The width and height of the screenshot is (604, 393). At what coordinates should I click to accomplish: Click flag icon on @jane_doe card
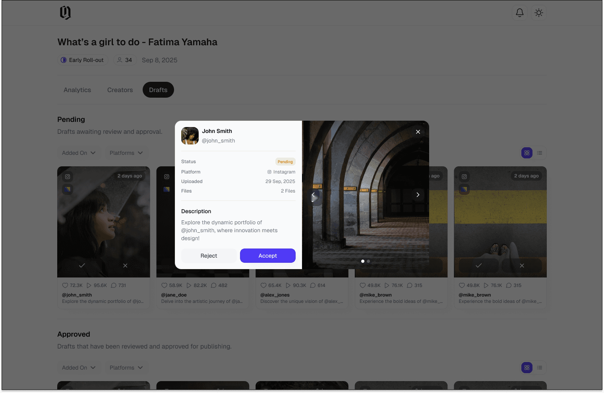coord(167,189)
